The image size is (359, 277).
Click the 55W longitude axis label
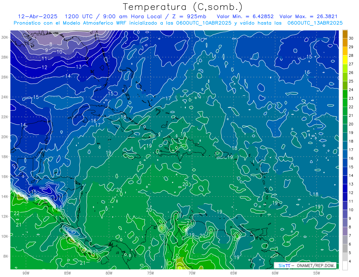click(317, 273)
